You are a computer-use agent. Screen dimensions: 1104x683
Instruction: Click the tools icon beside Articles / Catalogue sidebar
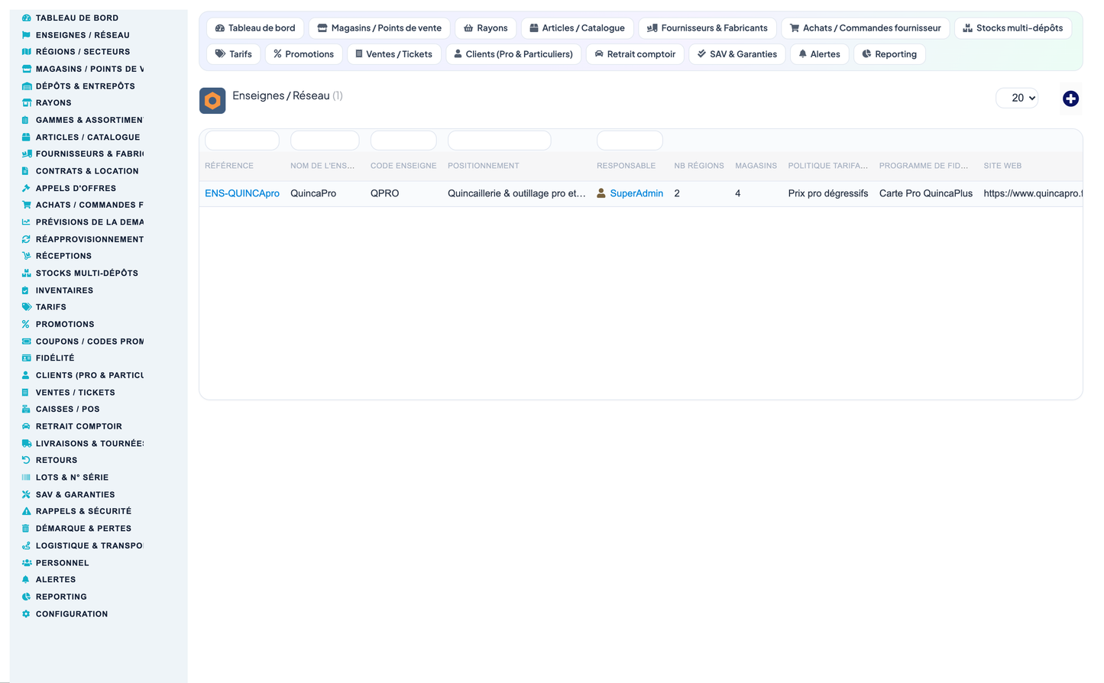click(x=26, y=138)
